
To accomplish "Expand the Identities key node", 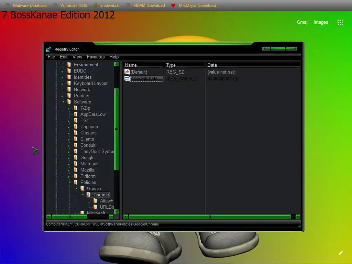I will (62, 78).
